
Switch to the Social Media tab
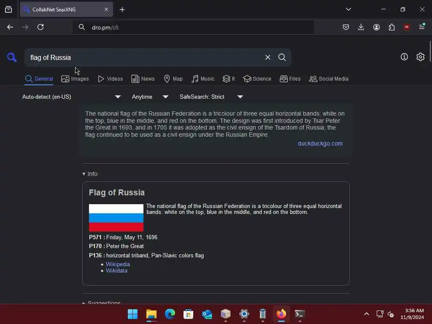[x=329, y=79]
